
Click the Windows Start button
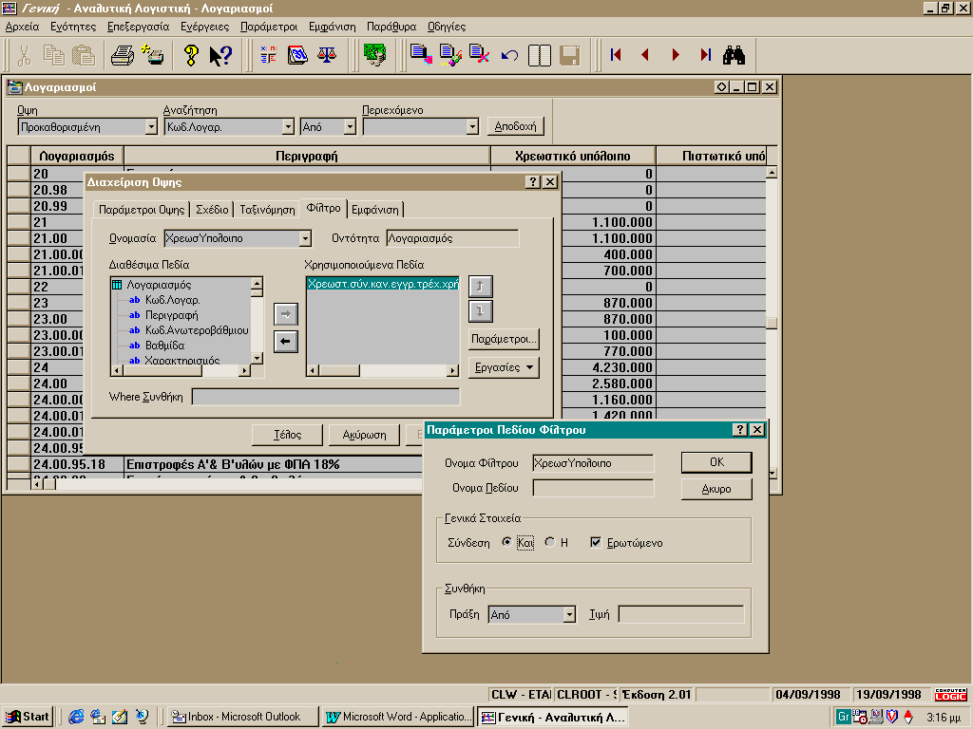tap(28, 717)
